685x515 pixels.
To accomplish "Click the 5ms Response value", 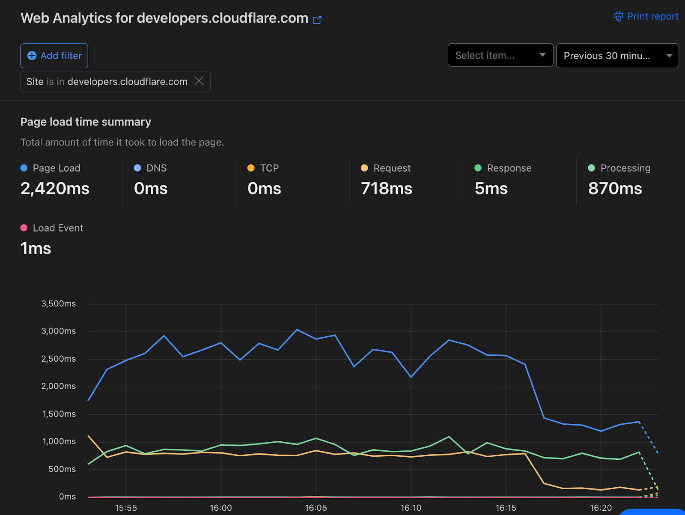I will [x=491, y=189].
